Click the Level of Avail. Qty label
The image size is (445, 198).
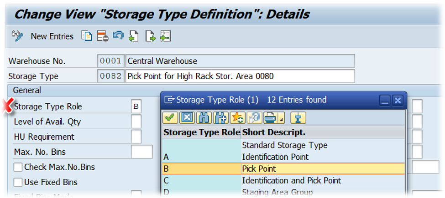tap(47, 122)
